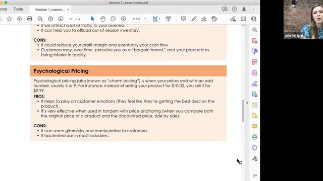Click text 'It has limited use in most industries.'

point(75,136)
